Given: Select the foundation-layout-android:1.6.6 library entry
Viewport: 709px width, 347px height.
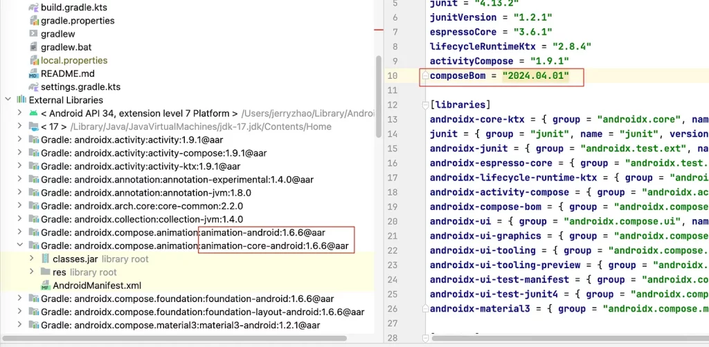Looking at the screenshot, I should point(202,312).
